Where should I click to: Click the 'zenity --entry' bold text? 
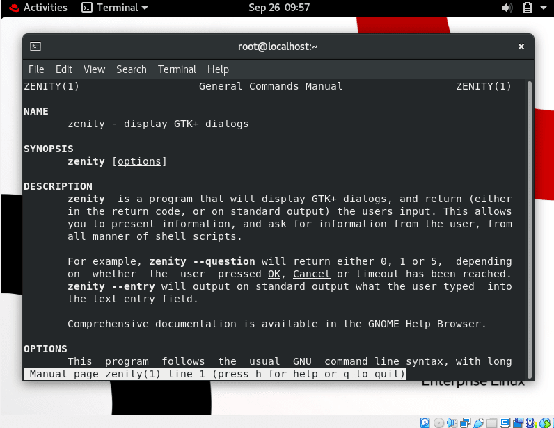tap(111, 286)
